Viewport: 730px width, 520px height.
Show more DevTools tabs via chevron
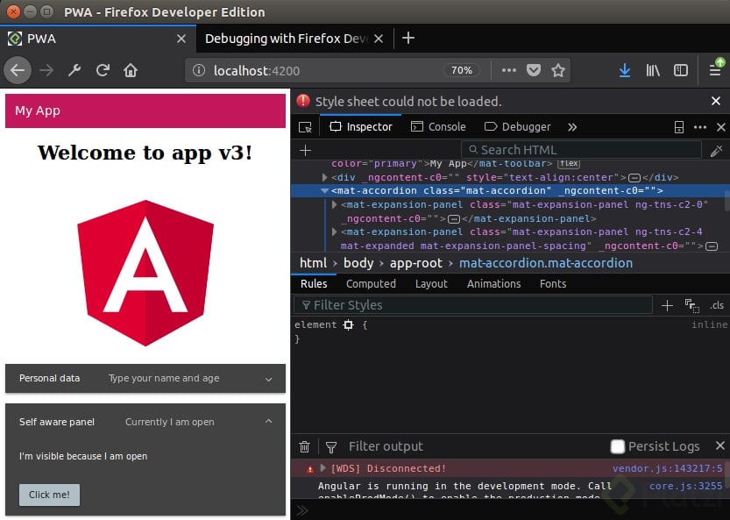point(572,127)
